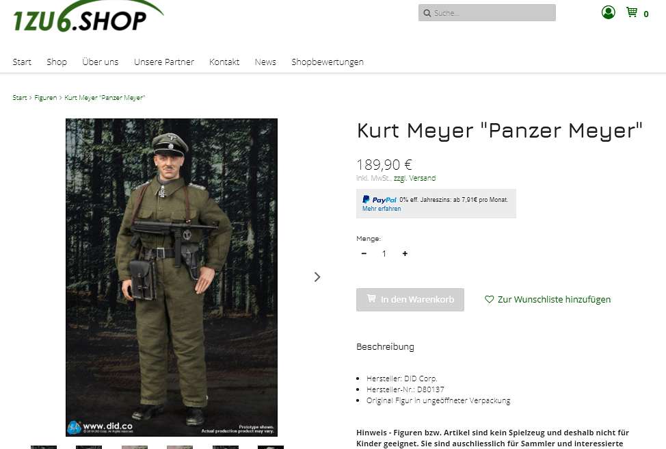Click the 1zu6.shop logo
The image size is (666, 449).
[x=88, y=17]
